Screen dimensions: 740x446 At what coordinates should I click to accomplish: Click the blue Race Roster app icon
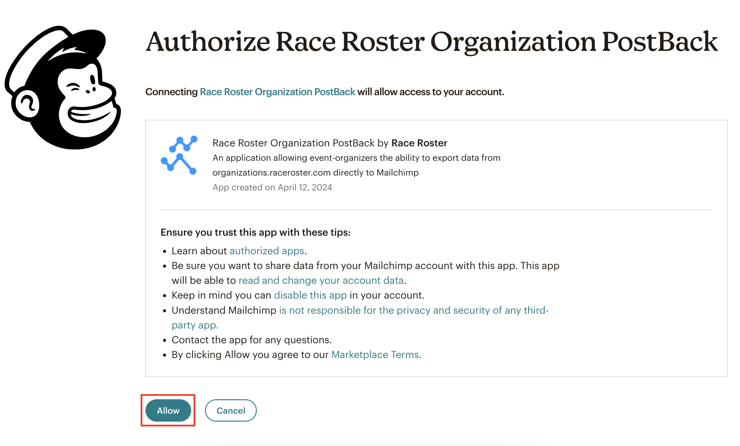point(179,155)
